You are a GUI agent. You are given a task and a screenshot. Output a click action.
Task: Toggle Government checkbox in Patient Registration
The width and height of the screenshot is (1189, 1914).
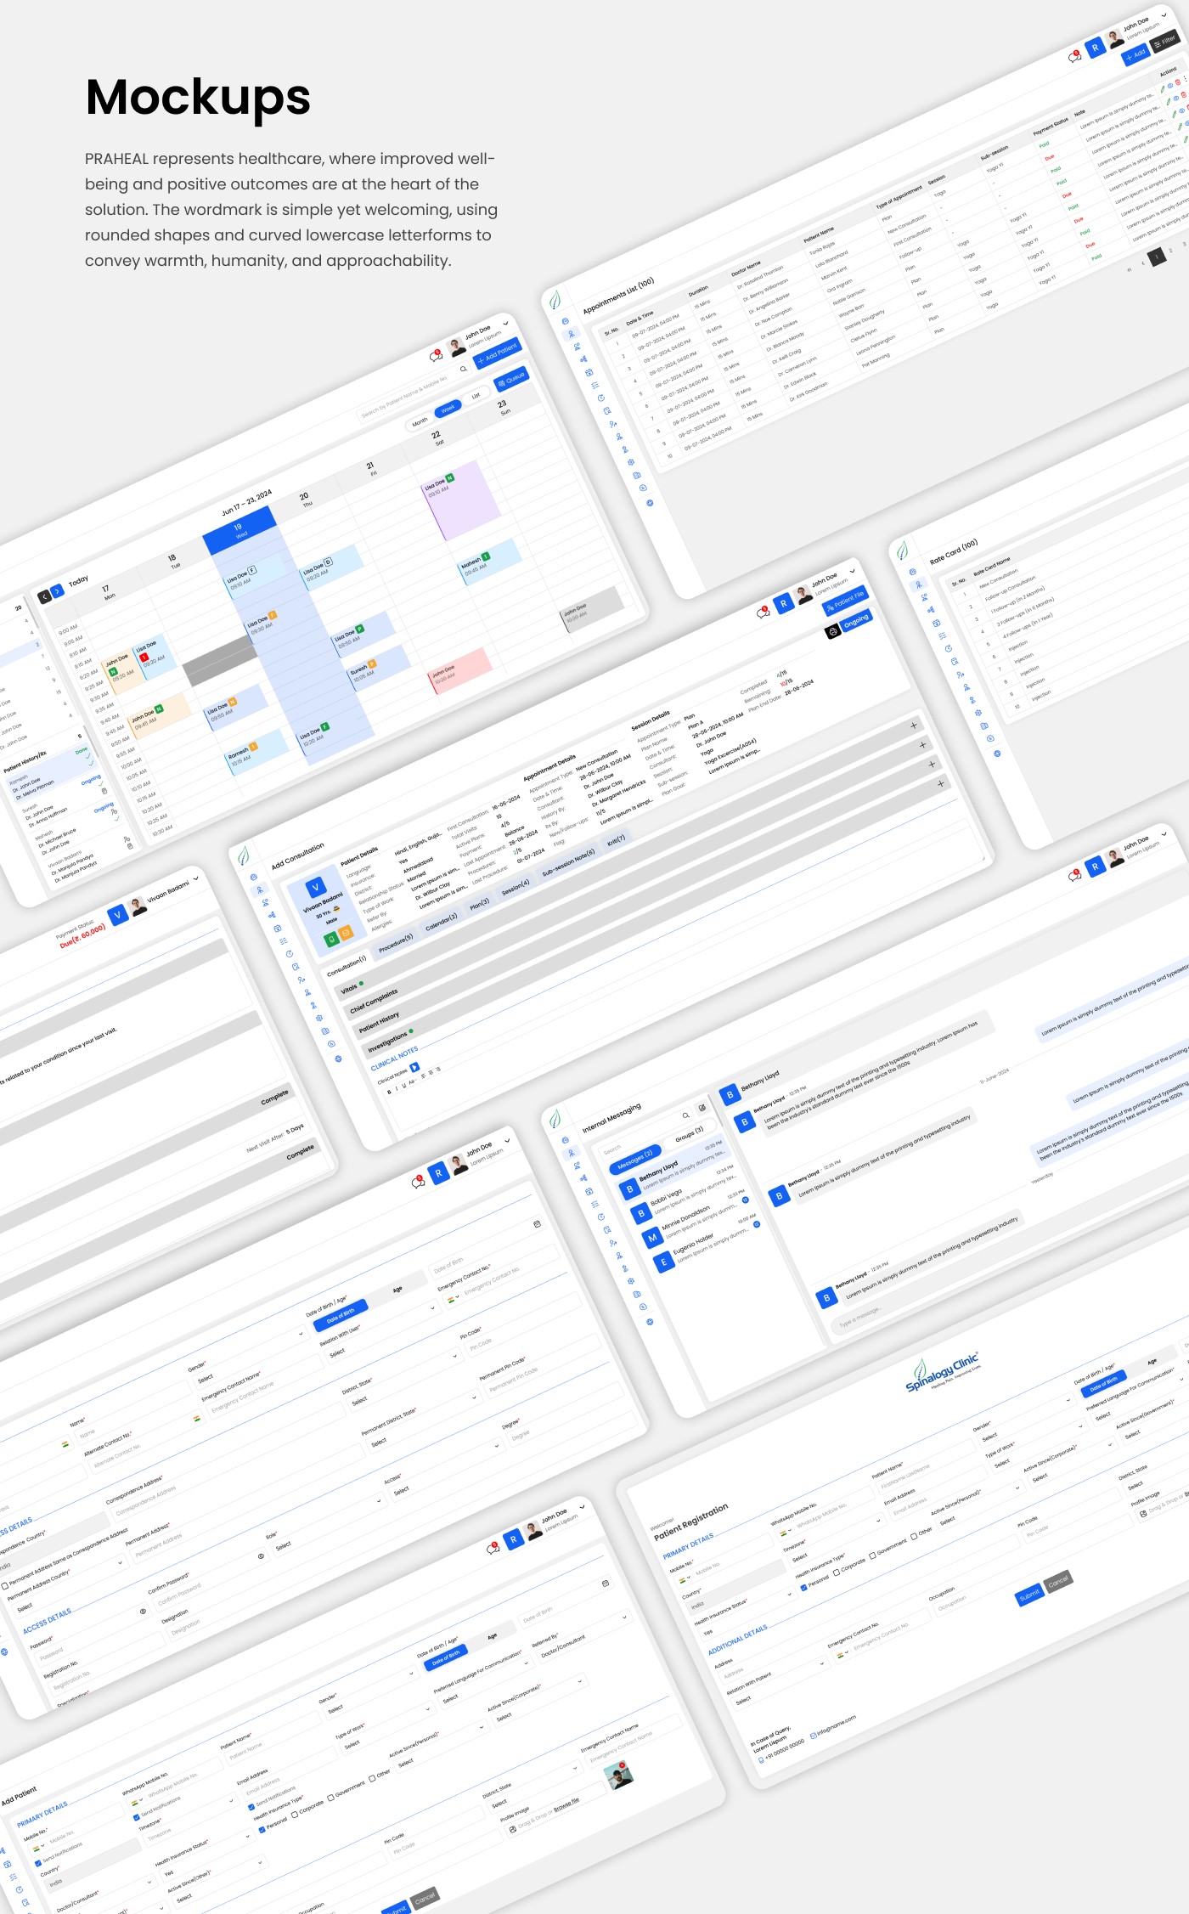[872, 1555]
